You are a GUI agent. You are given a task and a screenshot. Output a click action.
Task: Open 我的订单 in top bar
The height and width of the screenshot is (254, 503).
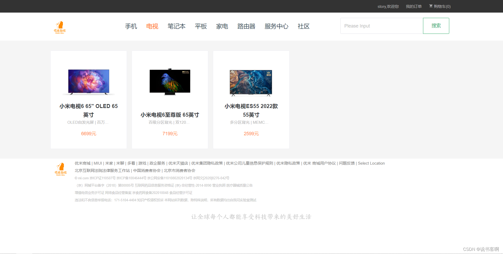pos(414,6)
